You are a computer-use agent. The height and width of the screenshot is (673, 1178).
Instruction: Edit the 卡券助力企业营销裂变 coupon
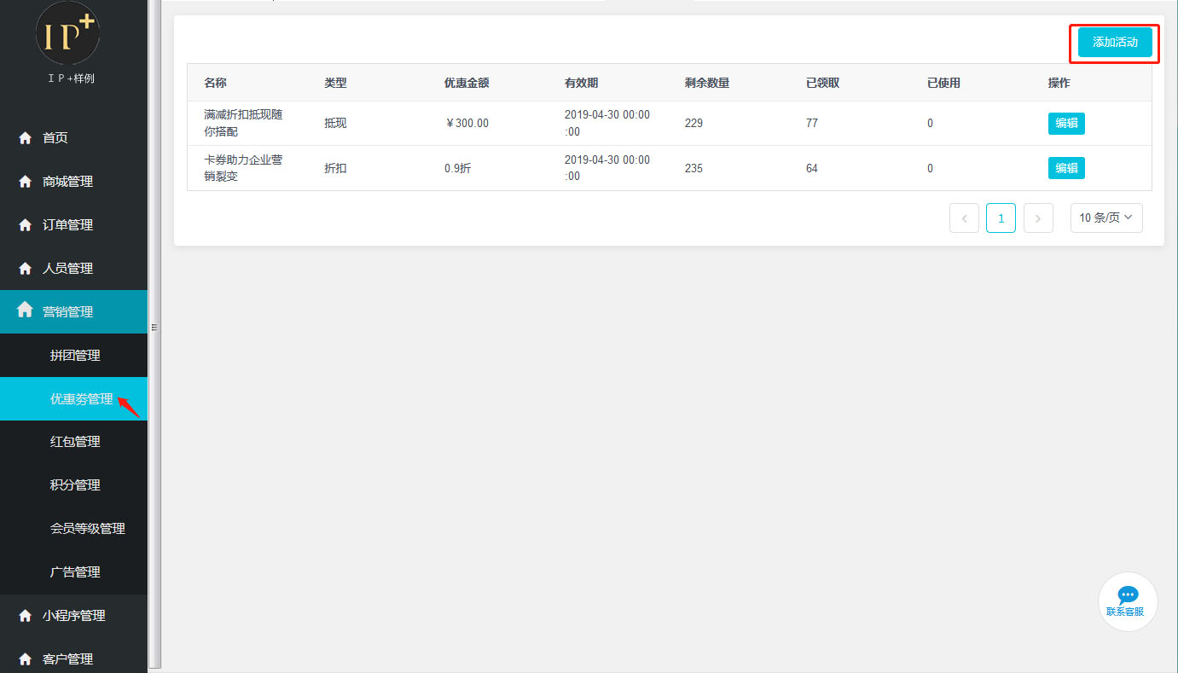(1066, 168)
